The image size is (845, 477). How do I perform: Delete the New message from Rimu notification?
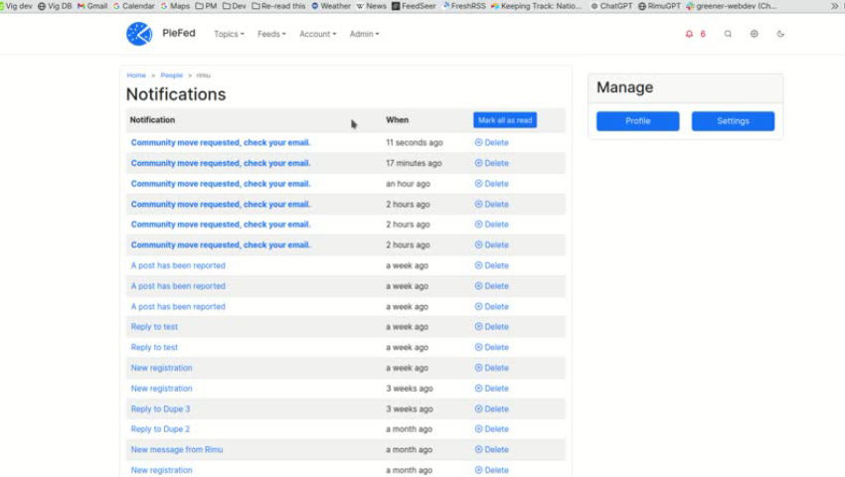pyautogui.click(x=492, y=450)
